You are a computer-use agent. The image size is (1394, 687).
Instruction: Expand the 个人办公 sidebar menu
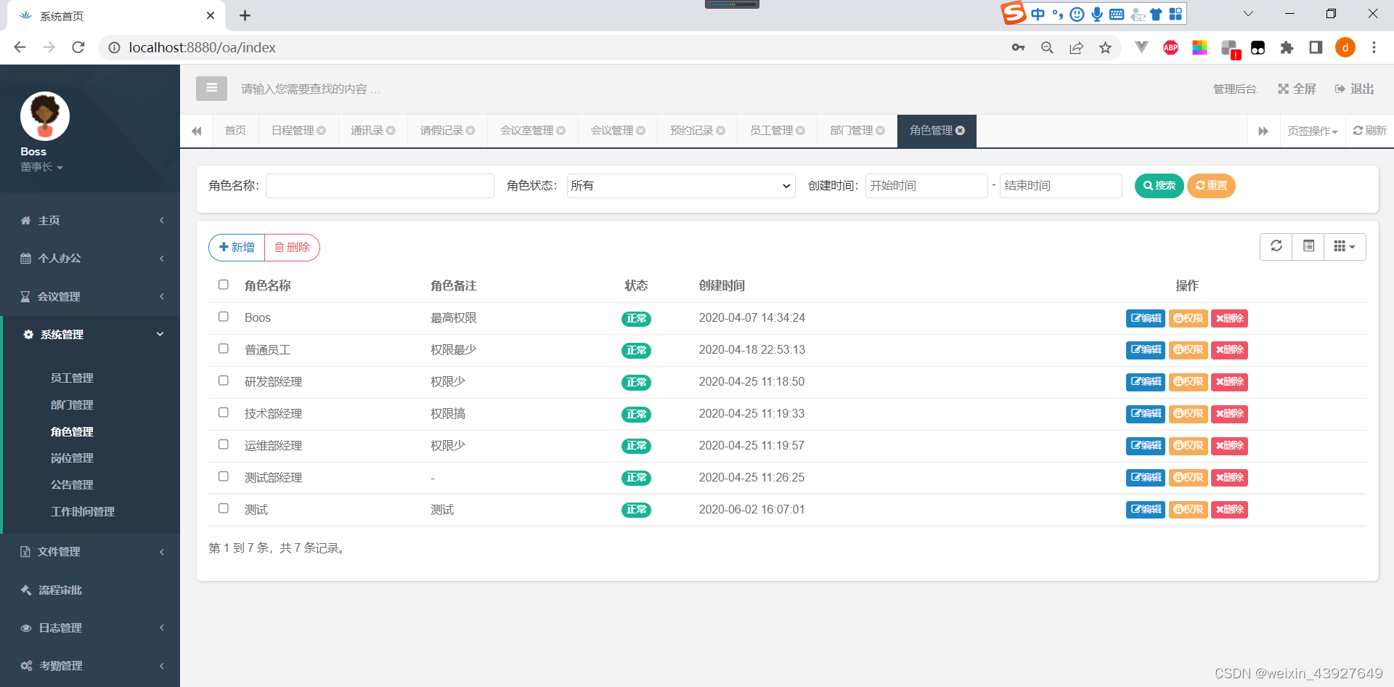[x=90, y=258]
